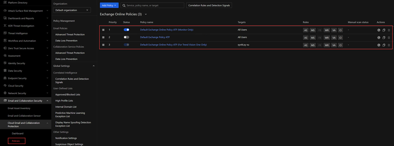The width and height of the screenshot is (394, 146).
Task: Click the globe icon for Default Exchange Policy ATP
Action: tap(379, 38)
